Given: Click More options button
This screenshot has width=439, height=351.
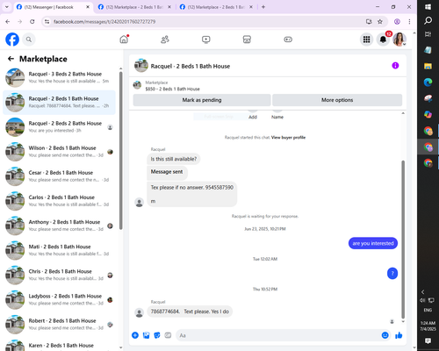Looking at the screenshot, I should (x=337, y=100).
